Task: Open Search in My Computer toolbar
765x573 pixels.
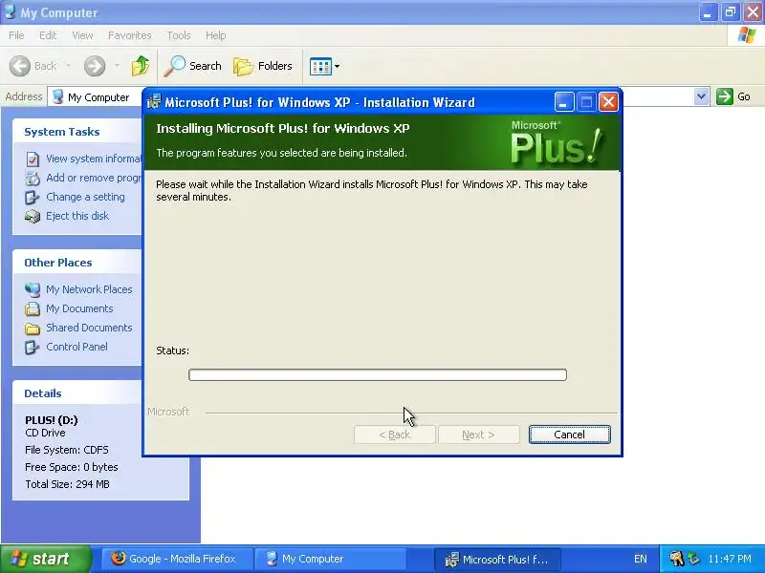Action: 193,66
